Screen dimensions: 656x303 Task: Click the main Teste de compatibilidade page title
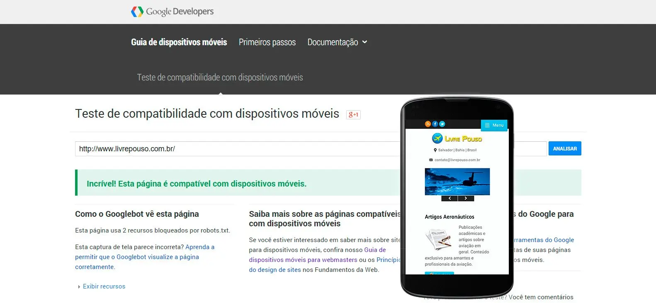(207, 114)
